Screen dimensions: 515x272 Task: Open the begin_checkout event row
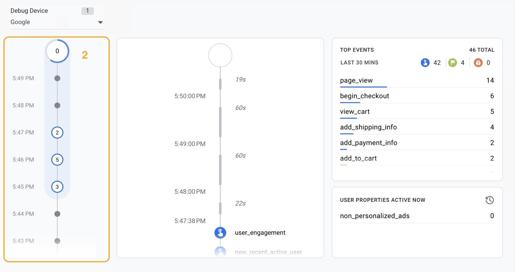click(416, 96)
